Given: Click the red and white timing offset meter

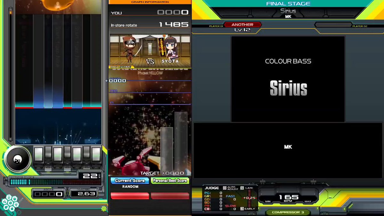Looking at the screenshot, I should pos(250,198).
